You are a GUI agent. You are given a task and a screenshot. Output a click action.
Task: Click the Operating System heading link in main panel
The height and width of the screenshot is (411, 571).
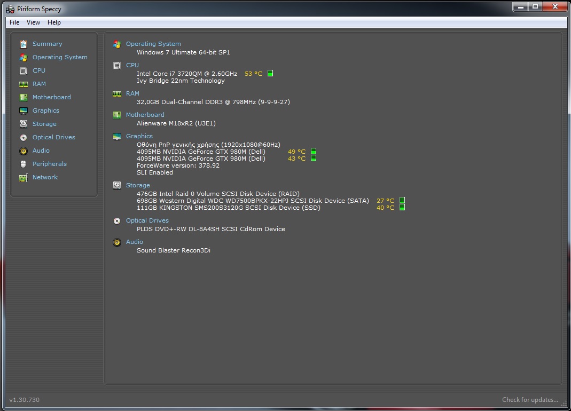pos(153,44)
